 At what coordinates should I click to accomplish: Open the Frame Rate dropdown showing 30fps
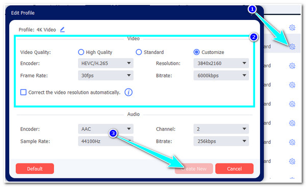coord(106,75)
